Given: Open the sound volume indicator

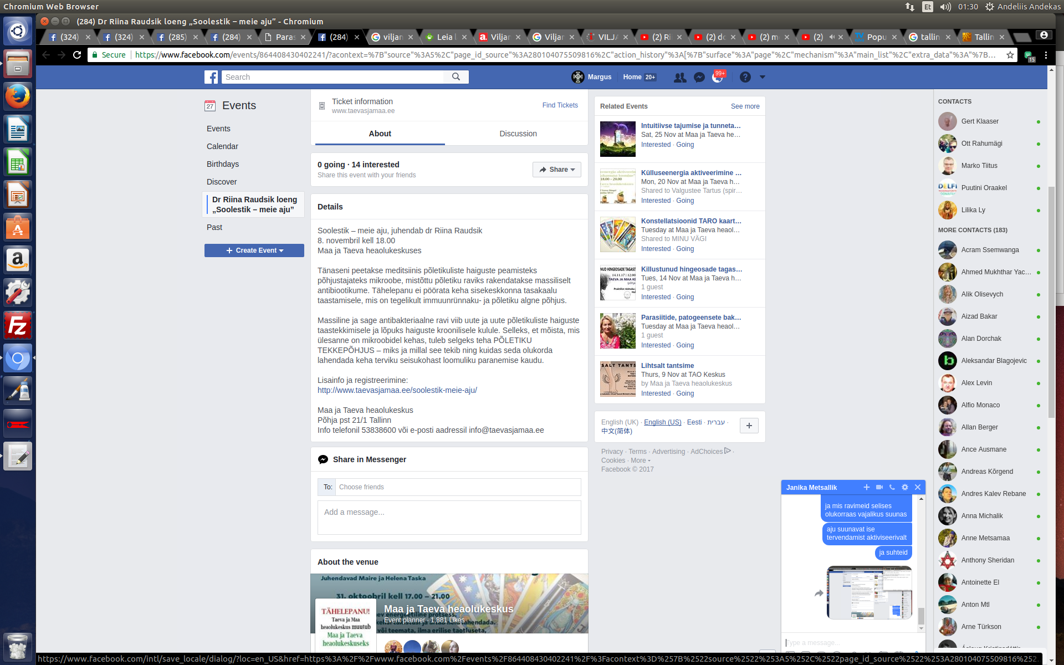Looking at the screenshot, I should click(945, 7).
